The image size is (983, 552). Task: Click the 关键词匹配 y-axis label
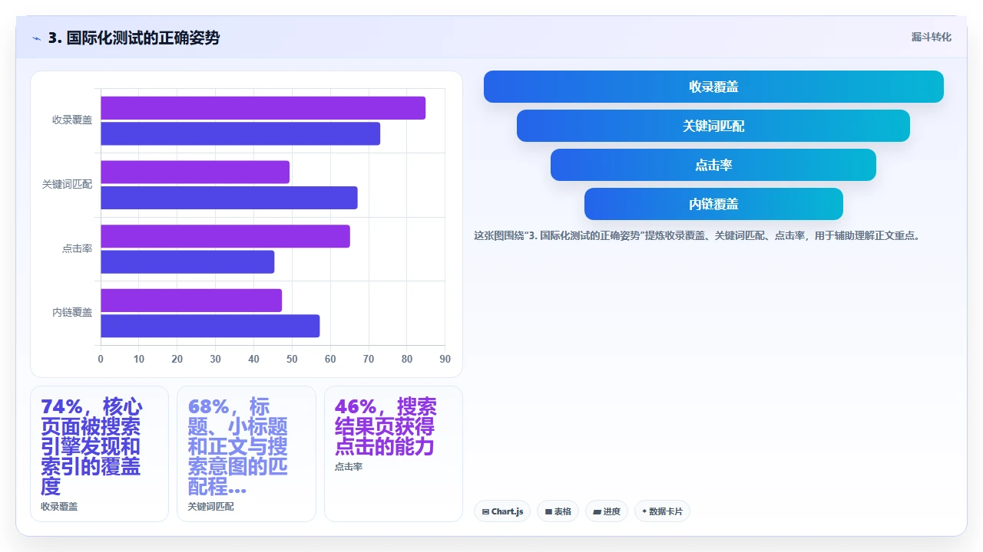(x=67, y=185)
